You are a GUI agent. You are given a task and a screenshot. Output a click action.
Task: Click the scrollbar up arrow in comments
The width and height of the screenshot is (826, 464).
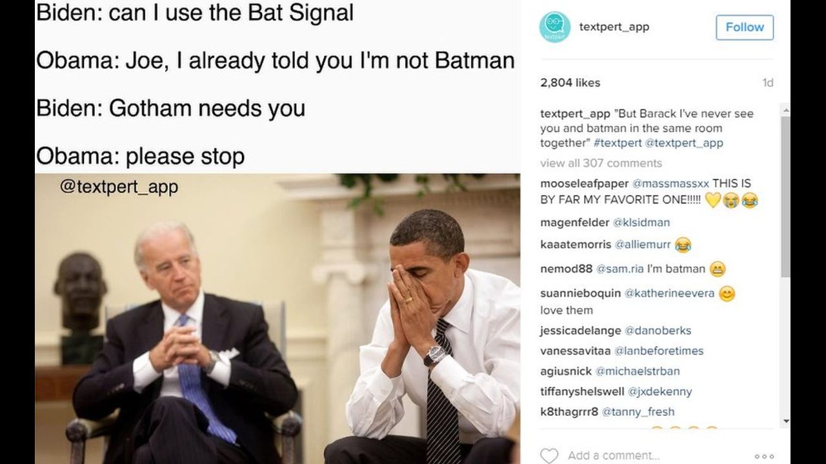click(x=785, y=110)
